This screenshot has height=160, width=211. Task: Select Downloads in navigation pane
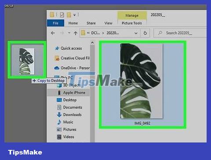tap(72, 115)
